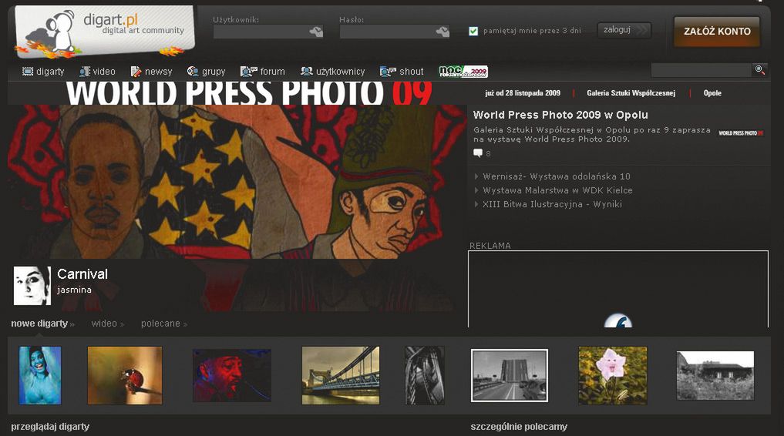Click jasmina's avatar picture
The width and height of the screenshot is (784, 436).
pyautogui.click(x=32, y=285)
